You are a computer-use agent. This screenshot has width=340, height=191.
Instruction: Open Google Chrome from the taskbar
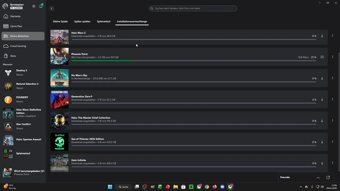tap(207, 187)
